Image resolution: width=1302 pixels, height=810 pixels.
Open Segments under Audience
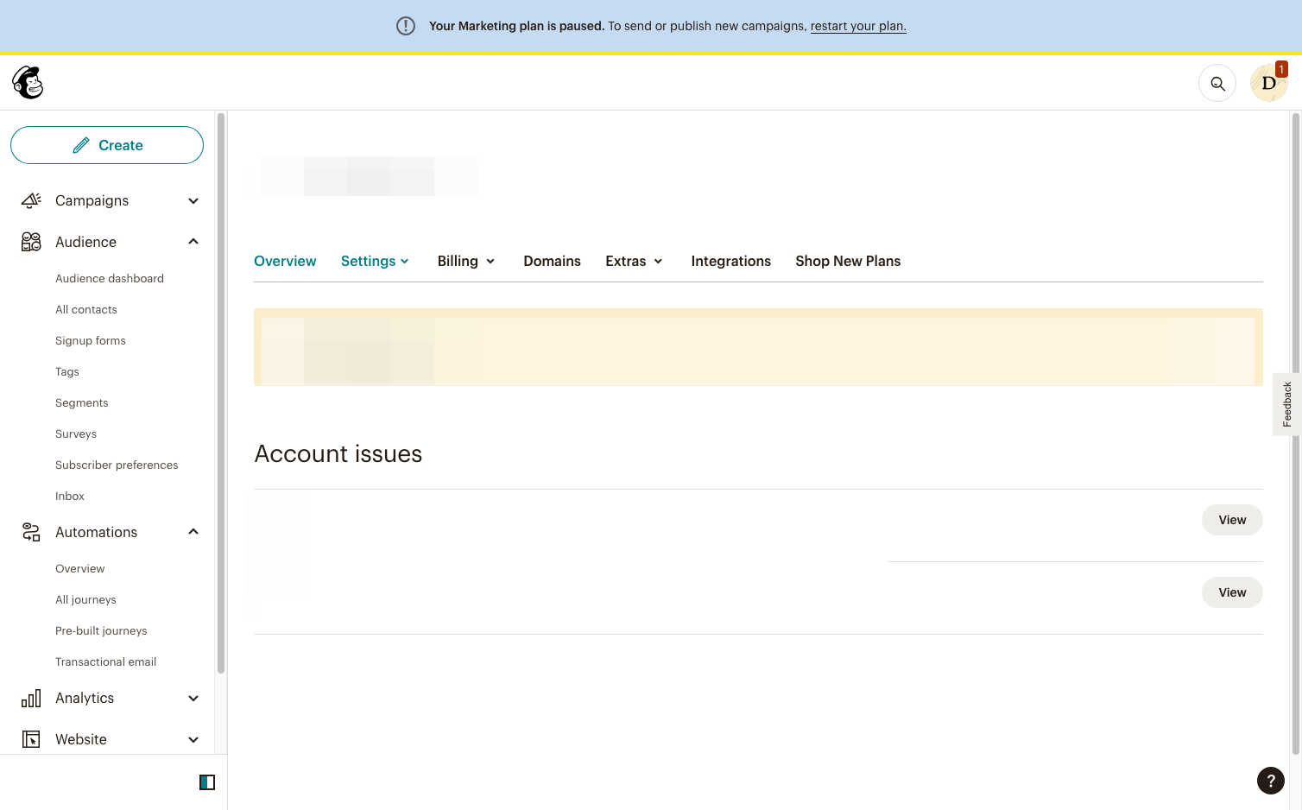82,402
